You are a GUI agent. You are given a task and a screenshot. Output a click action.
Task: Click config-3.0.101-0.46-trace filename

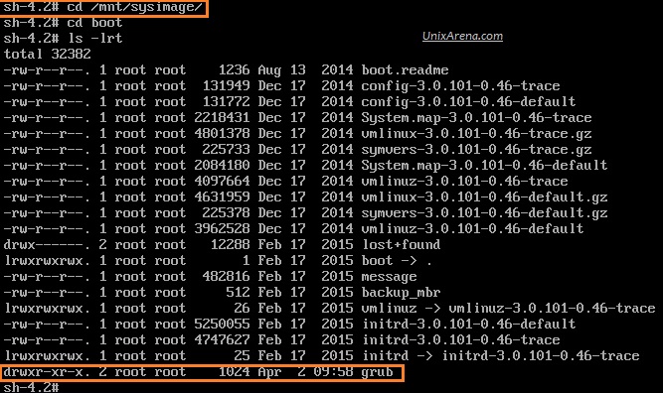(460, 86)
